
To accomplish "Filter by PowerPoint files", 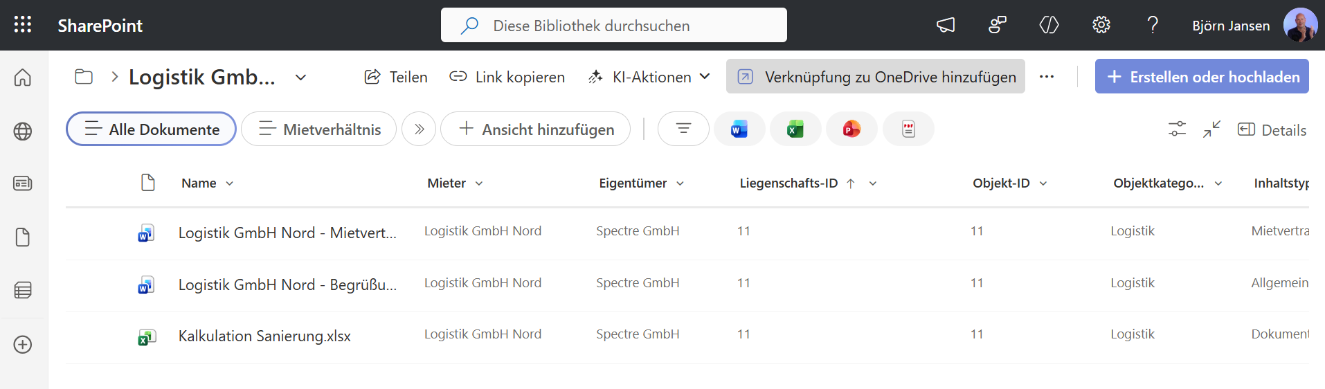I will click(851, 129).
